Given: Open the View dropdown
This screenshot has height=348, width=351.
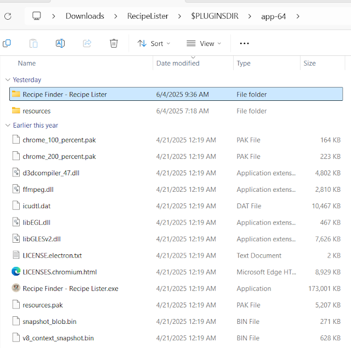Looking at the screenshot, I should tap(203, 43).
